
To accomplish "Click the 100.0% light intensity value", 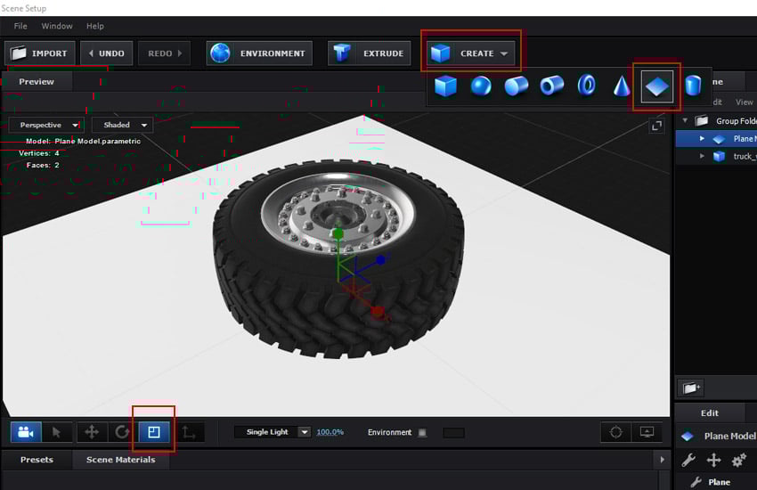I will tap(330, 432).
